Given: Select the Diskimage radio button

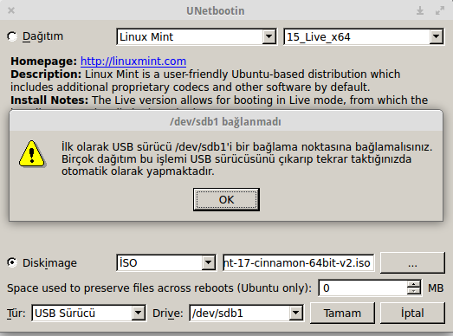Looking at the screenshot, I should point(12,262).
